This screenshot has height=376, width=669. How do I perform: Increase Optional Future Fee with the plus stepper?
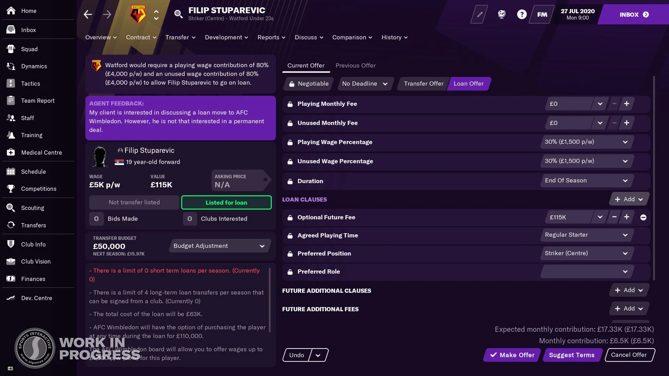pos(626,217)
